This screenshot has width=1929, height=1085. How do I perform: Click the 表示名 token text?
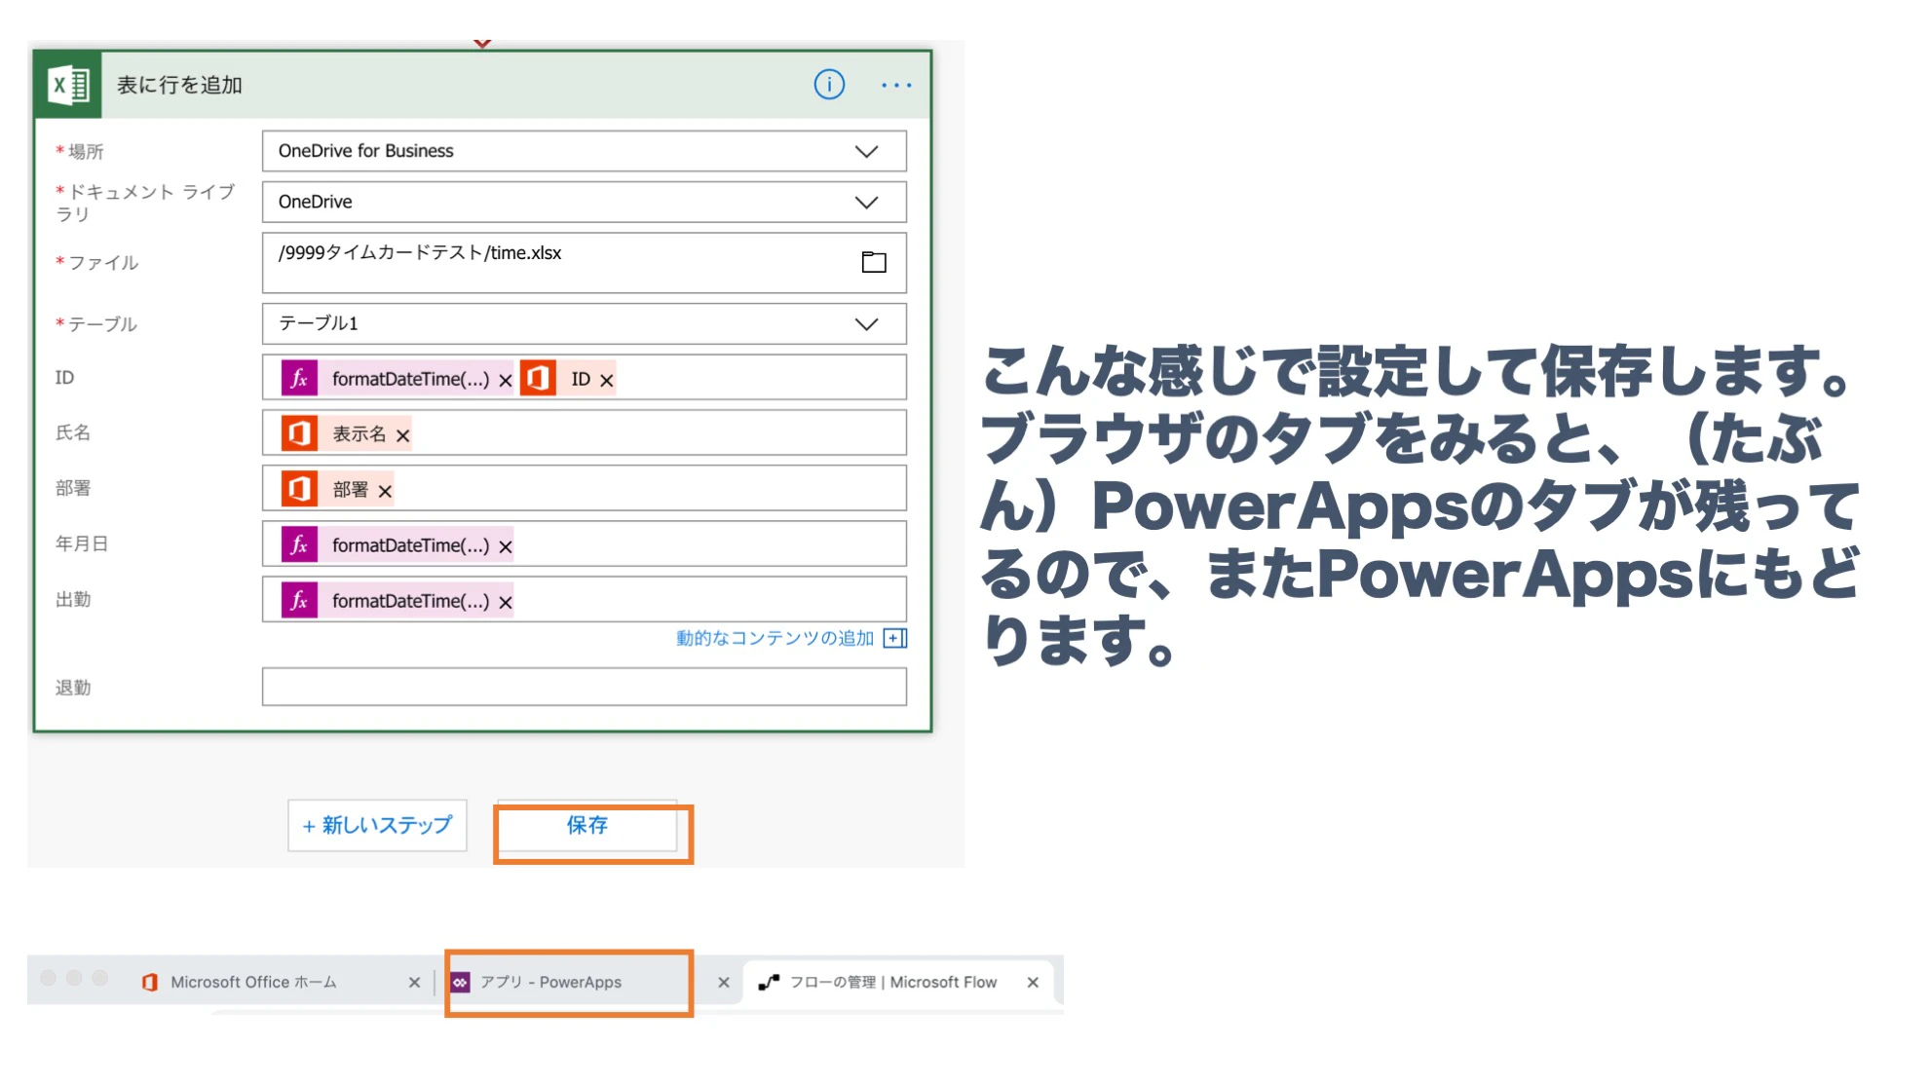tap(359, 433)
